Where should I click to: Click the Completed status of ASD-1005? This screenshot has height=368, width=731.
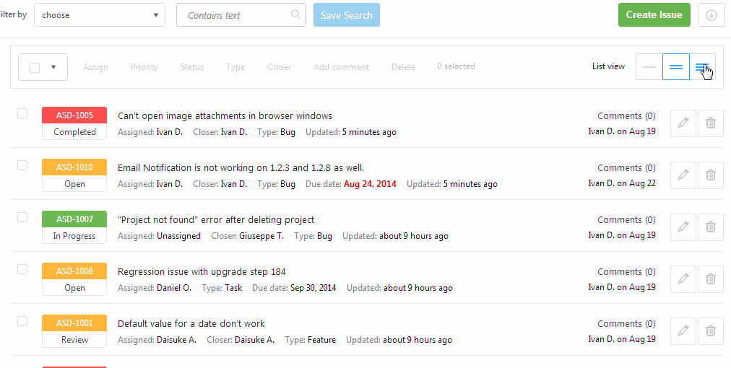tap(74, 132)
